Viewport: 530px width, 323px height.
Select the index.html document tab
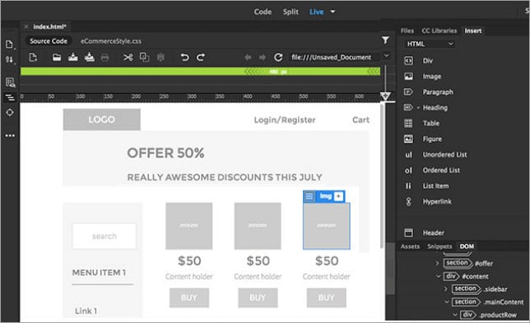coord(49,26)
